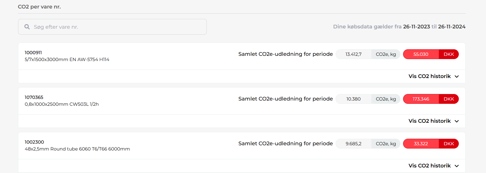
Task: Click the red 33.322 DKK badge
Action: pos(431,144)
